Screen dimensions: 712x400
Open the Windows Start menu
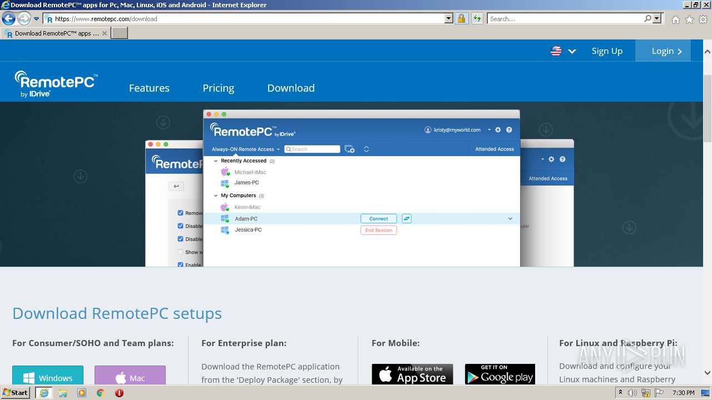coord(16,392)
